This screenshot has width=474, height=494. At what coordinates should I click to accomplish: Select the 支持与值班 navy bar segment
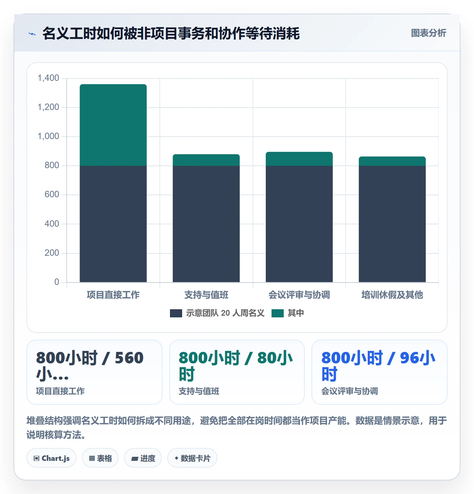pyautogui.click(x=206, y=224)
